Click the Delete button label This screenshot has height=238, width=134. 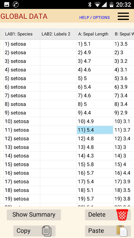[x=97, y=214]
